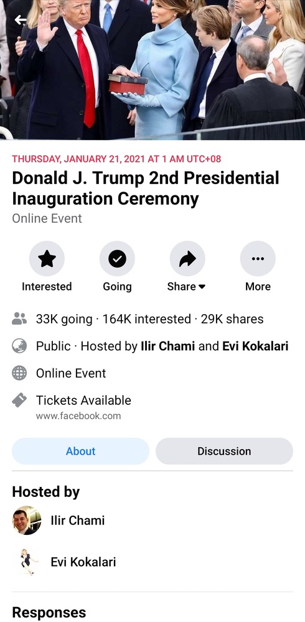Switch to the About tab
The height and width of the screenshot is (622, 305).
coord(81,451)
